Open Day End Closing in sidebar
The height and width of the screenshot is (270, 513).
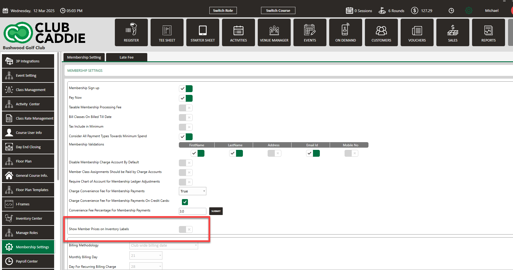pyautogui.click(x=28, y=147)
